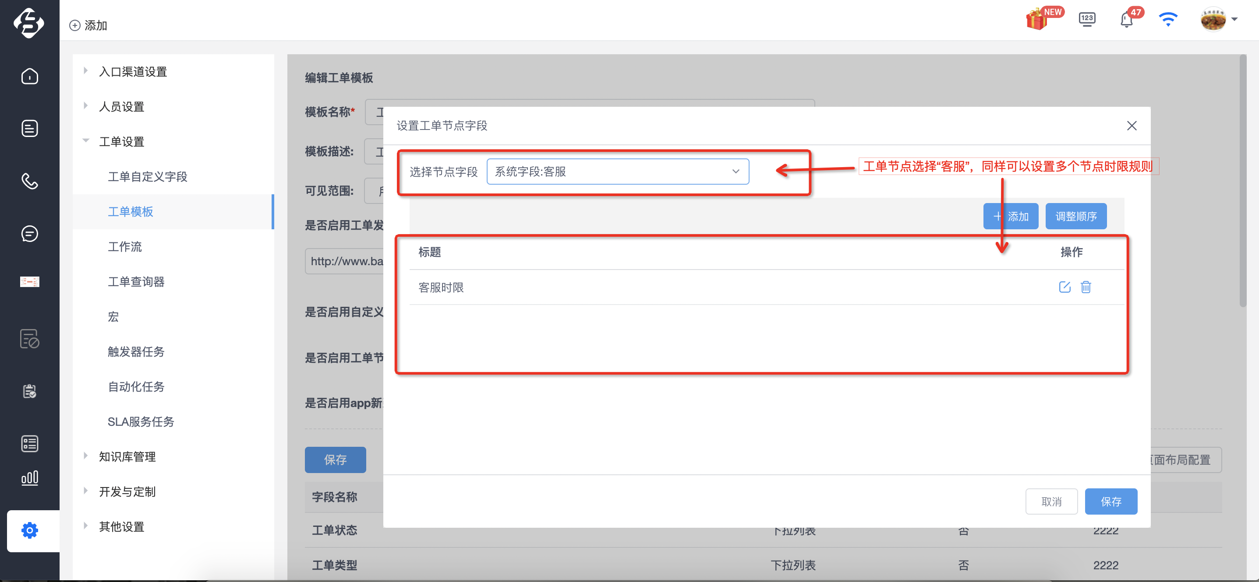1259x582 pixels.
Task: Click the settings gear icon in the sidebar
Action: pos(30,530)
